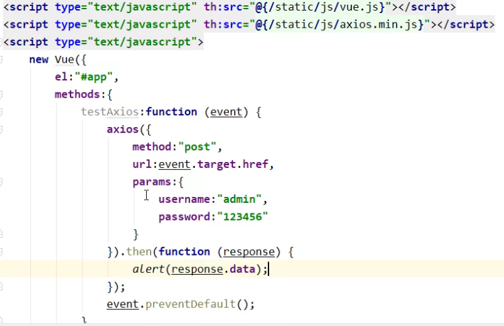Viewport: 504px width, 326px height.
Task: Click the "admin" string value
Action: click(239, 199)
